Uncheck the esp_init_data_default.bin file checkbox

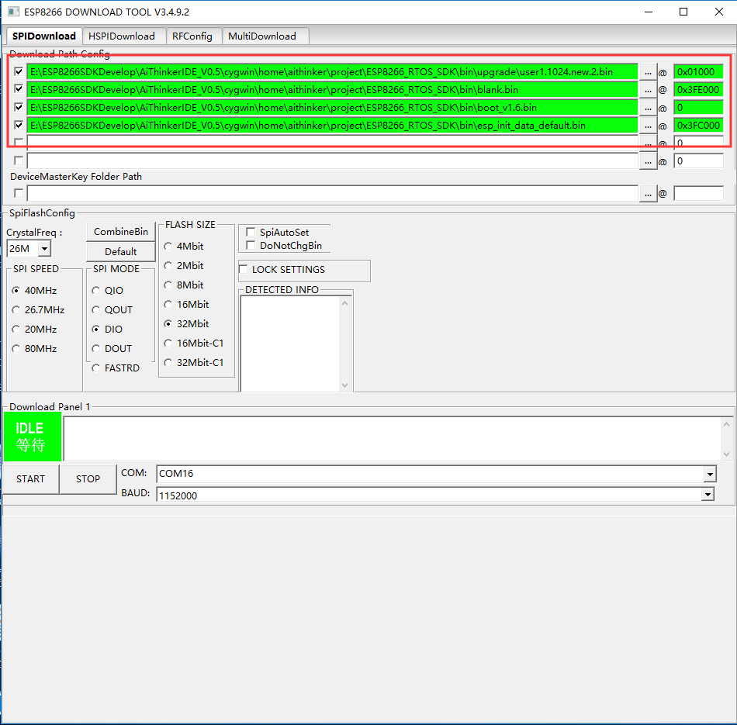(x=19, y=125)
